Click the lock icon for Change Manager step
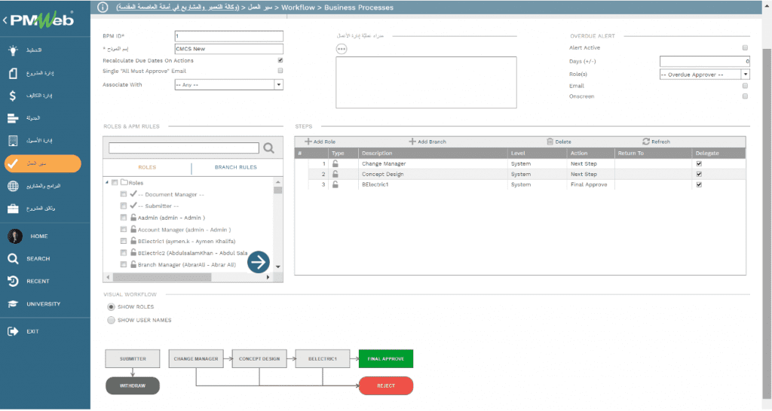772x411 pixels. point(335,163)
